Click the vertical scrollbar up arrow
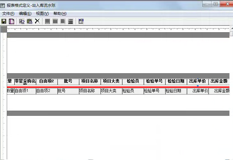This screenshot has height=160, width=233. point(231,29)
